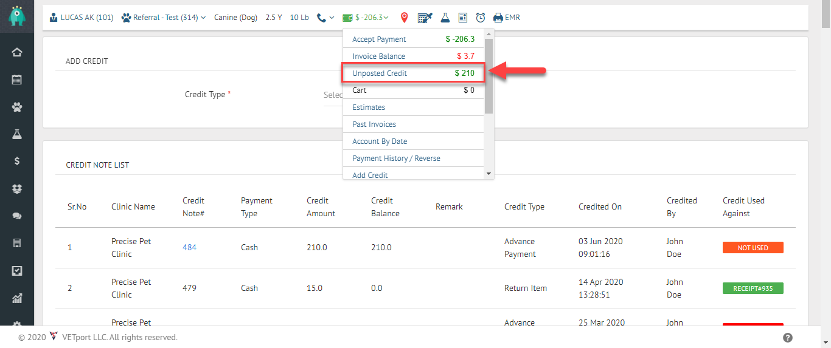Click the page vertical scrollbar thumb
The width and height of the screenshot is (831, 348).
pos(826,14)
